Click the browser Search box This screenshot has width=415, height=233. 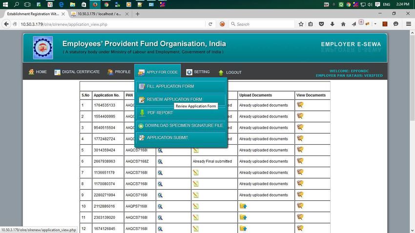coord(262,24)
